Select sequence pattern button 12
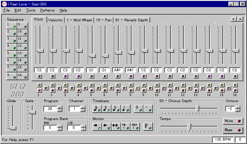 [22, 47]
